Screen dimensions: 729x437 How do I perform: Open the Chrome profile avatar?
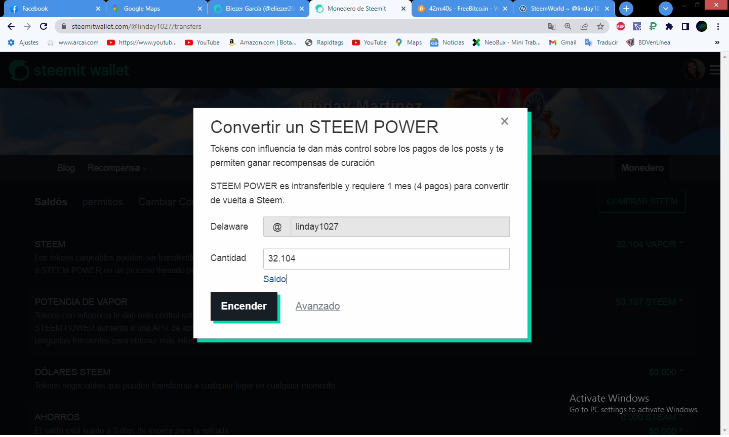click(702, 26)
